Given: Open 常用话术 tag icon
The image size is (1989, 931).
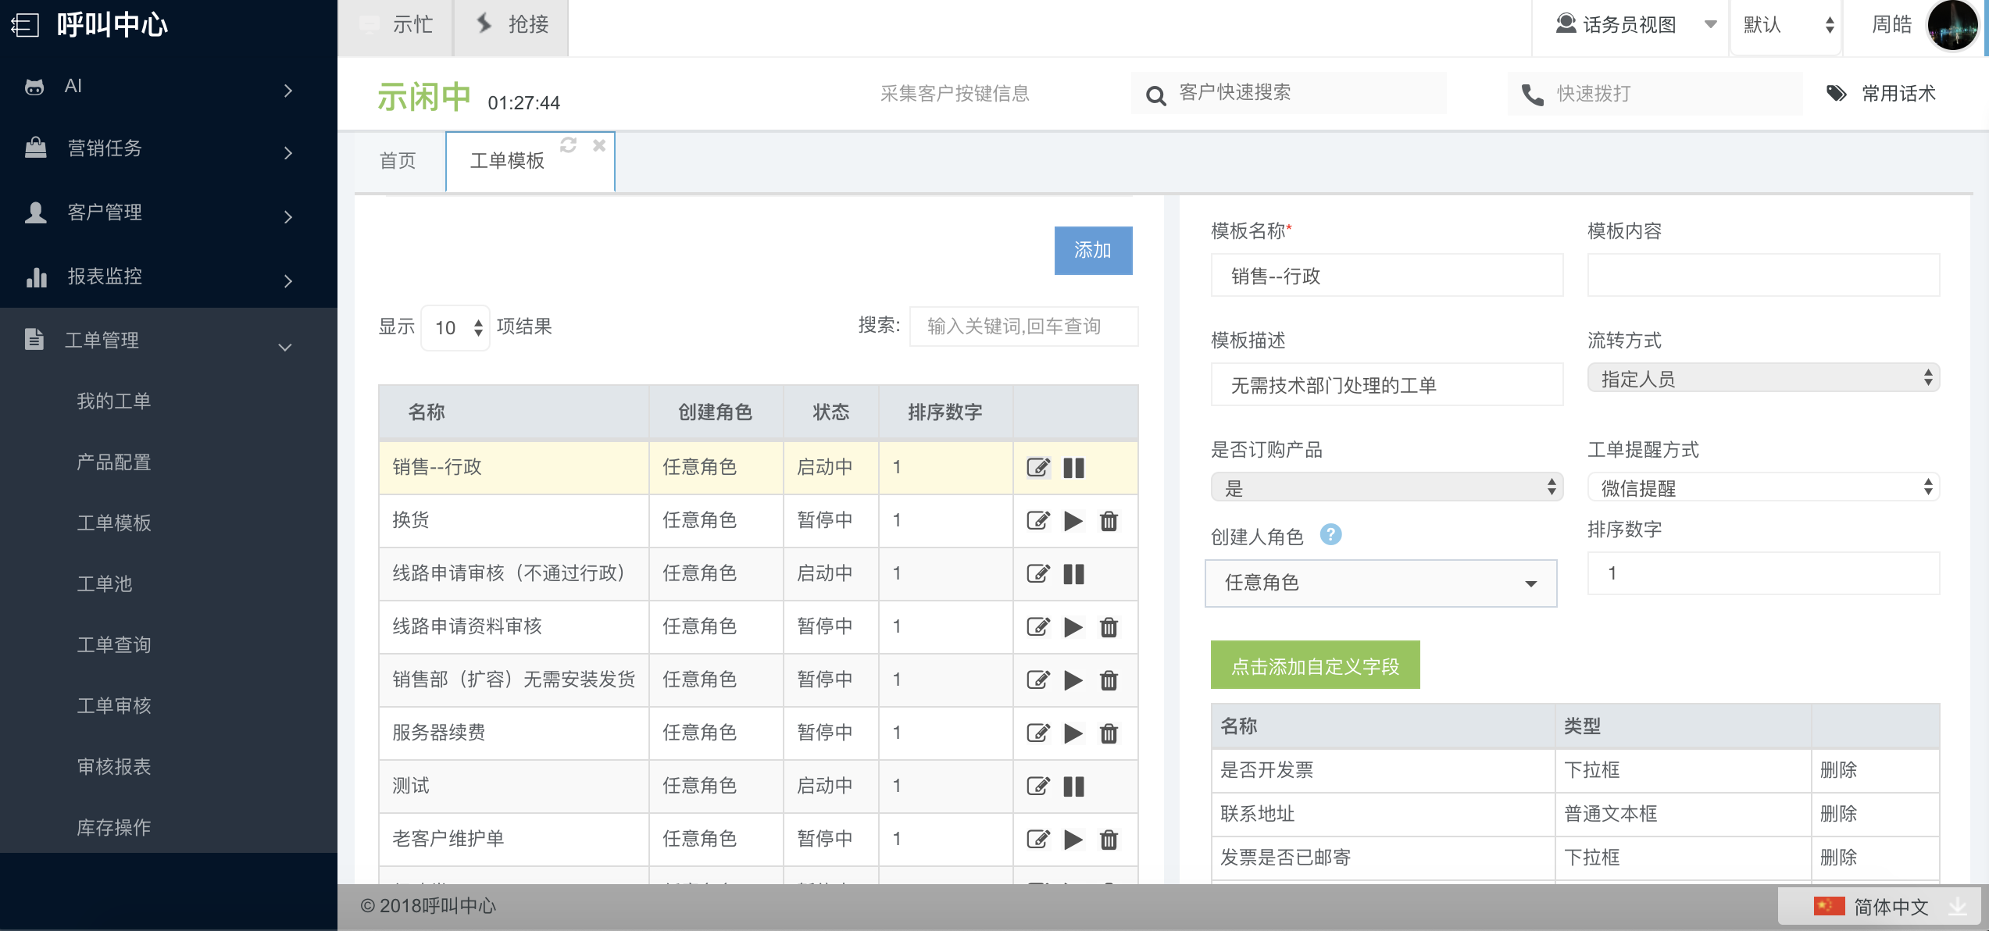Looking at the screenshot, I should [1836, 94].
